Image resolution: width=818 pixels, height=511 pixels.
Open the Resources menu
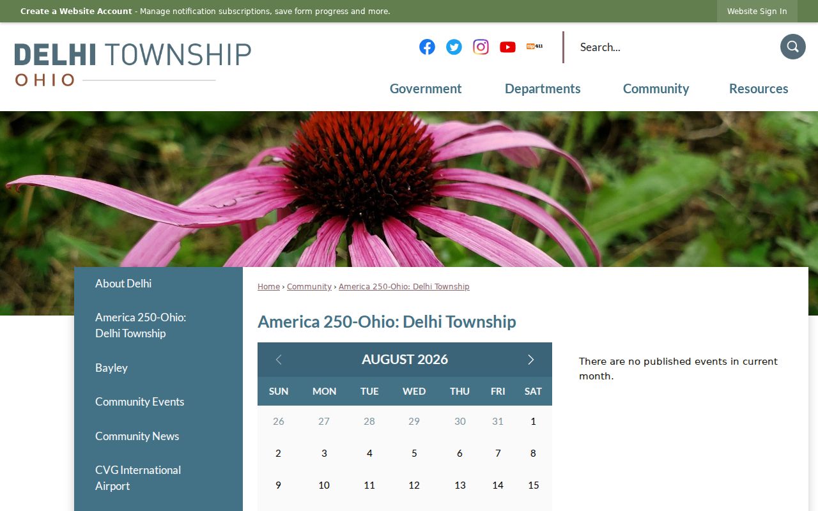(759, 89)
